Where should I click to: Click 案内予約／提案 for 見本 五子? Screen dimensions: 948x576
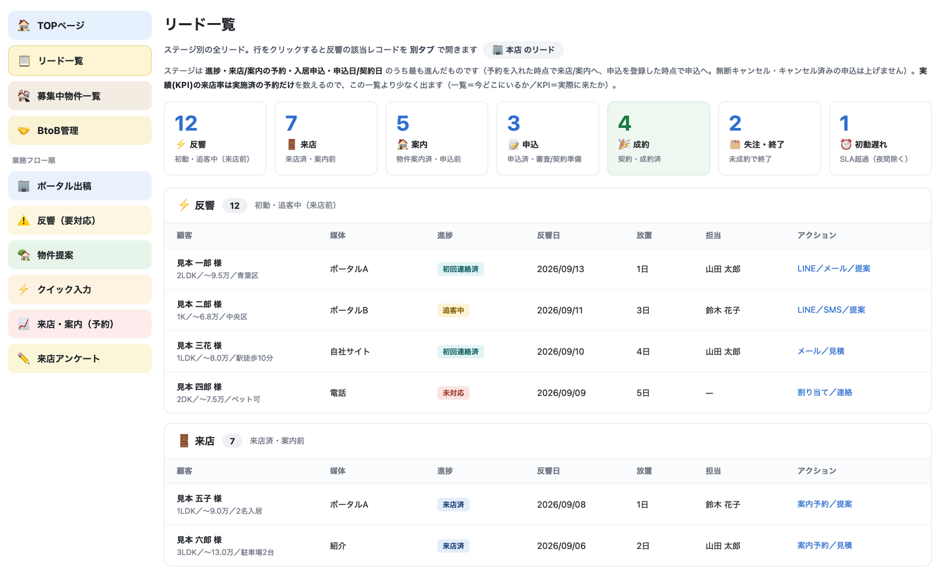click(x=824, y=504)
